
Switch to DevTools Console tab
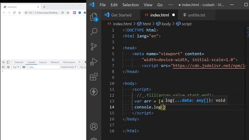(31, 62)
